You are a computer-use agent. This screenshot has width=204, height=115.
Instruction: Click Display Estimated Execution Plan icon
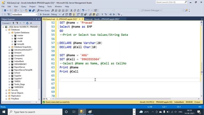pyautogui.click(x=67, y=14)
